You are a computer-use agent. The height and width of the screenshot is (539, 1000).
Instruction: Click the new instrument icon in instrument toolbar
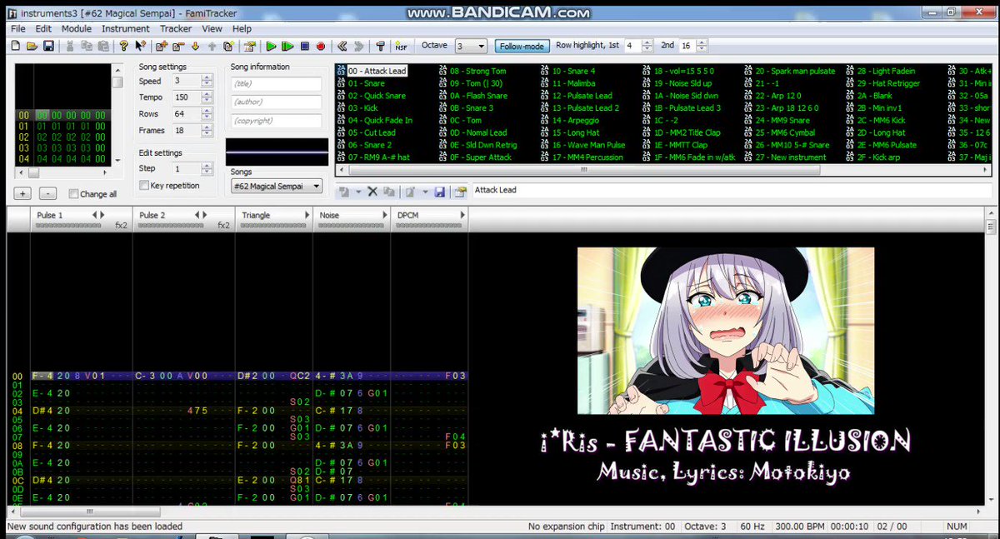point(343,192)
